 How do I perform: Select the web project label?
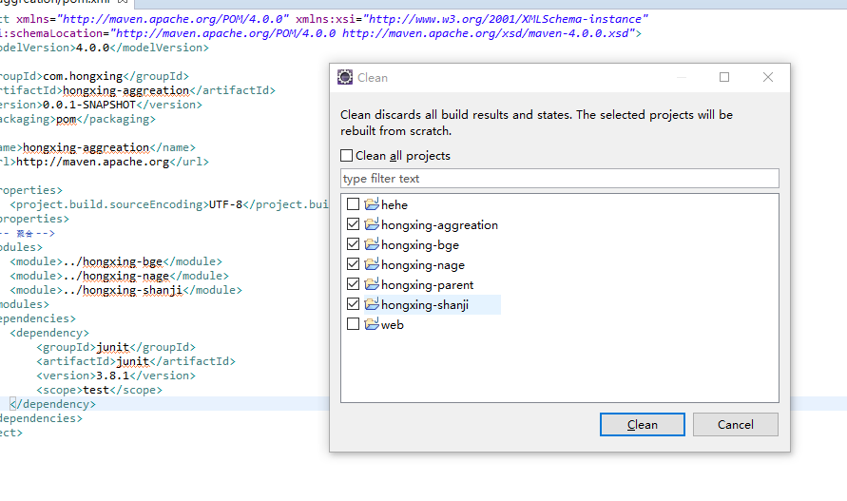(393, 325)
